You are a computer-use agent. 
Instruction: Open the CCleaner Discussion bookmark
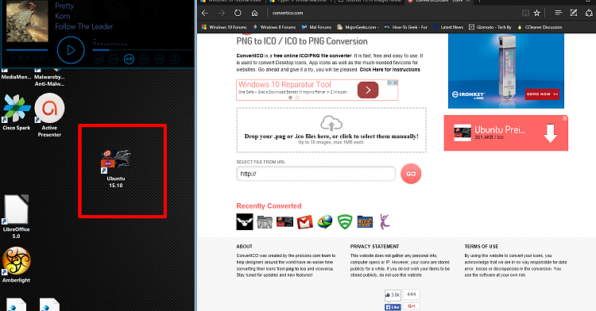point(540,27)
